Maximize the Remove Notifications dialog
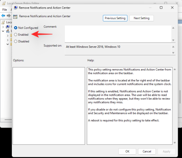 coord(161,8)
